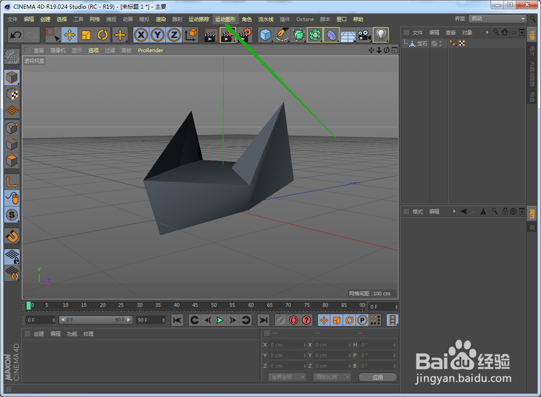Play animation forward

(x=220, y=320)
